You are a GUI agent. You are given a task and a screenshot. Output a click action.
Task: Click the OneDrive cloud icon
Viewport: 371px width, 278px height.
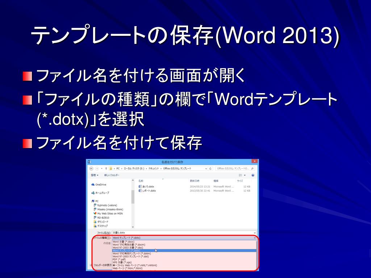(x=93, y=185)
